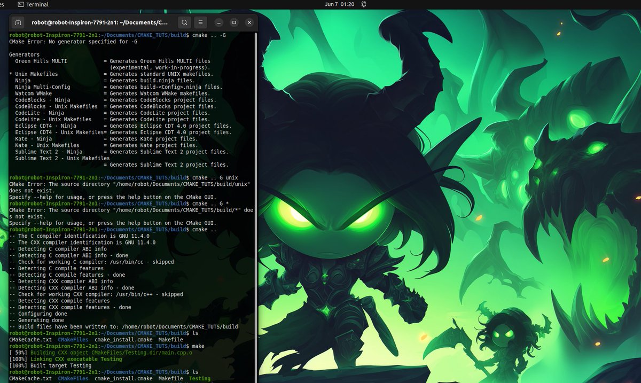Click 'Generates Watcom WMake makefiles.' description

[x=160, y=93]
